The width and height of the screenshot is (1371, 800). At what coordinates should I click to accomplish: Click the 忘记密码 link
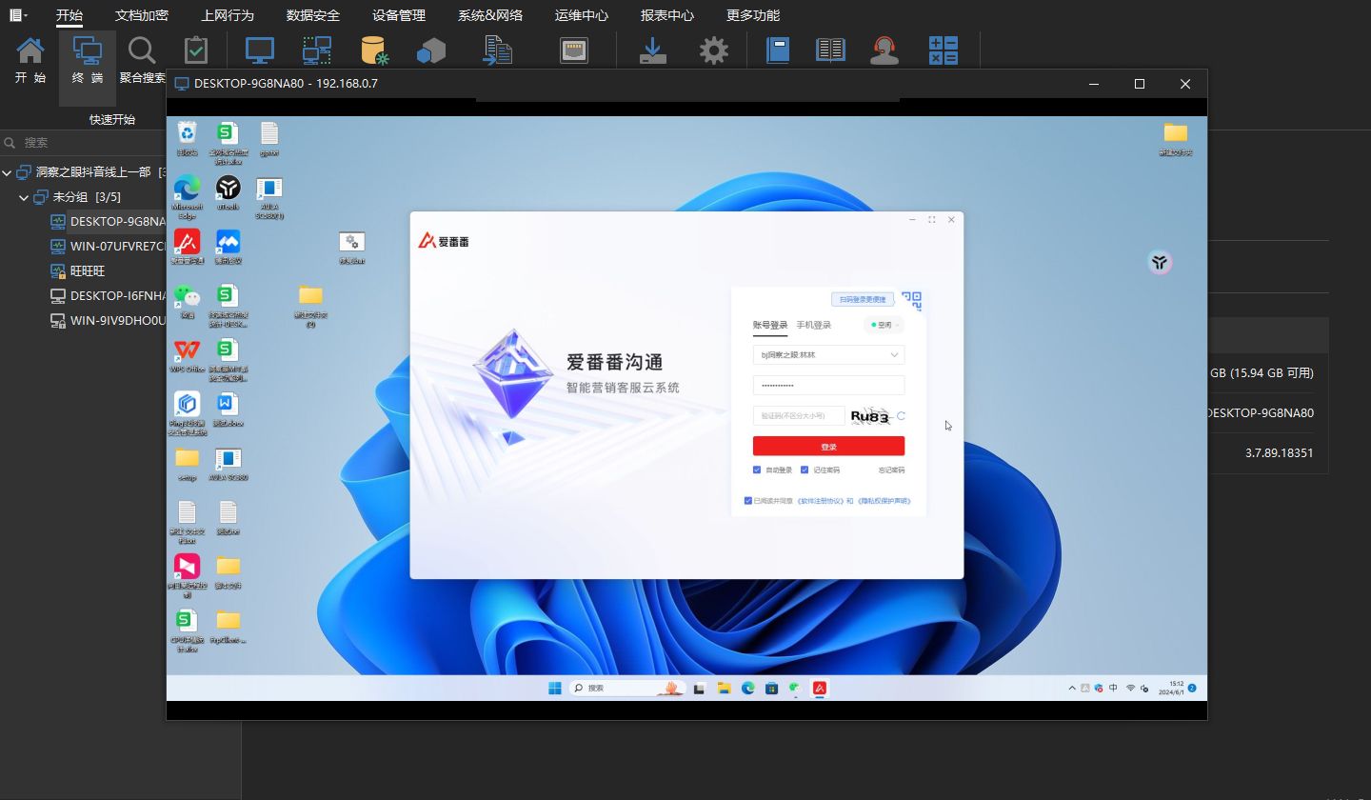coord(891,470)
